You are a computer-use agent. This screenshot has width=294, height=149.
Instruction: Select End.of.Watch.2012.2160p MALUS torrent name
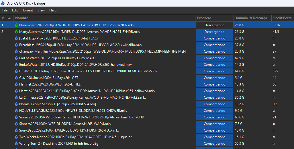click(58, 58)
